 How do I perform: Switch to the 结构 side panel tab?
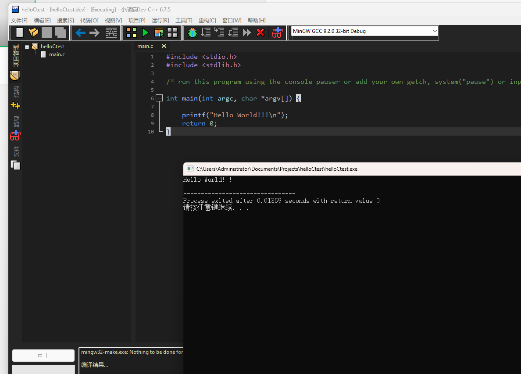16,93
